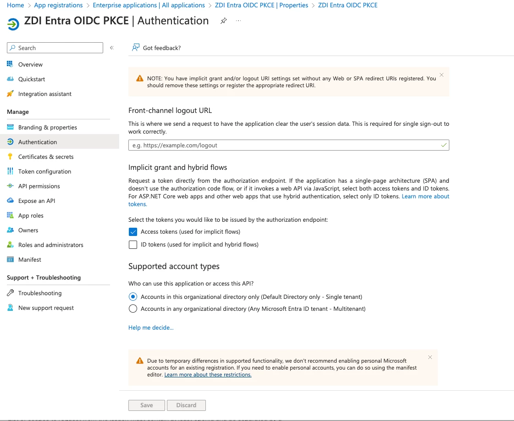Select the Multitenant accounts radio option
Screen dimensions: 514x421
coord(133,309)
